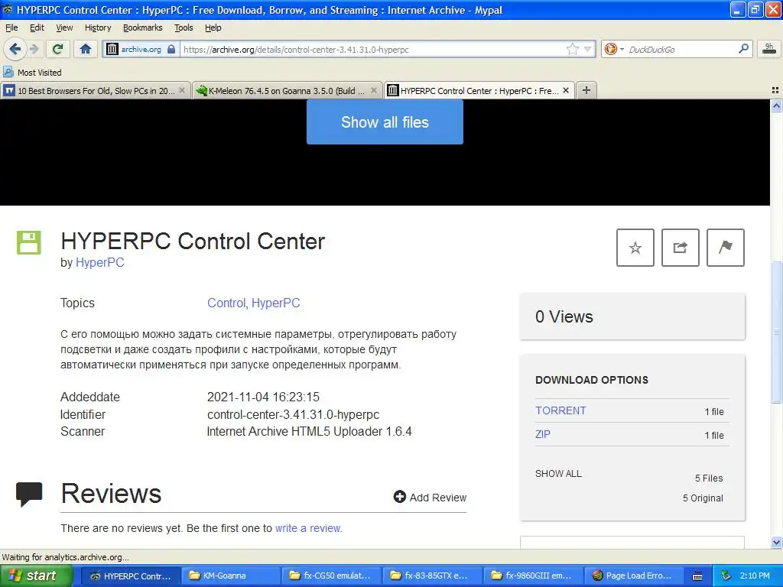Click in the DuckDuckGo search box
783x587 pixels.
coord(681,49)
